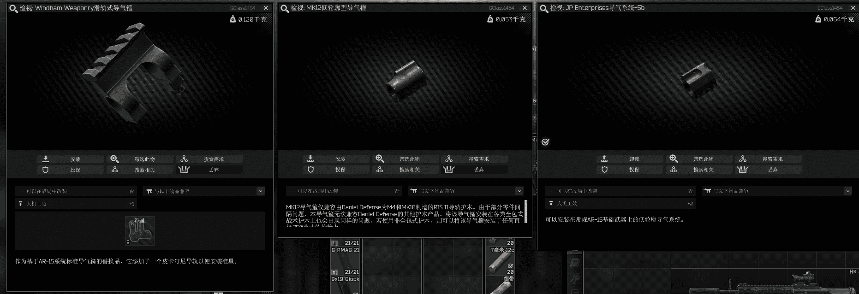This screenshot has height=294, width=859.
Task: Click Discard (丢弃) in MK12 window
Action: click(x=474, y=169)
